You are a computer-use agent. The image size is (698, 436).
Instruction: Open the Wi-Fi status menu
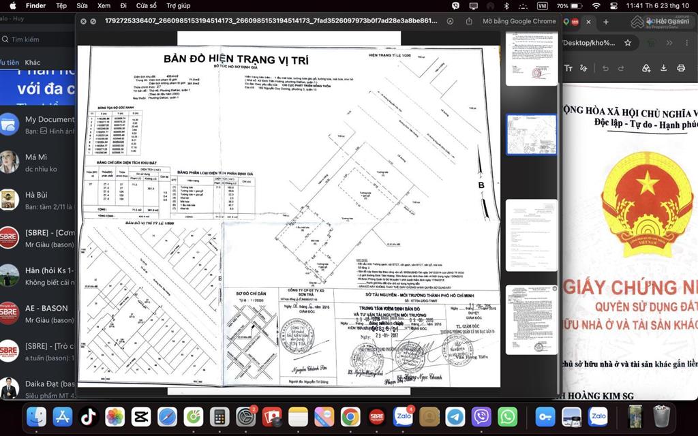point(596,5)
